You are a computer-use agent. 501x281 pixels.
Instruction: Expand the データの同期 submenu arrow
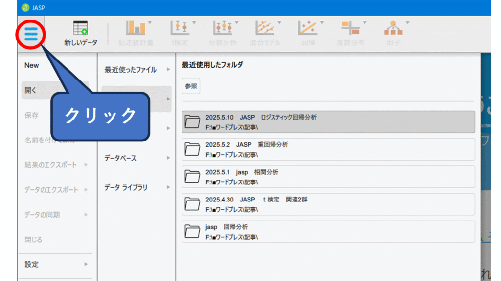pyautogui.click(x=86, y=215)
